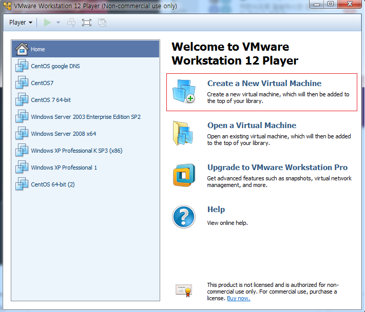Click the 'Get advanced features such as snapshots' description
The image size is (365, 312).
tap(279, 182)
